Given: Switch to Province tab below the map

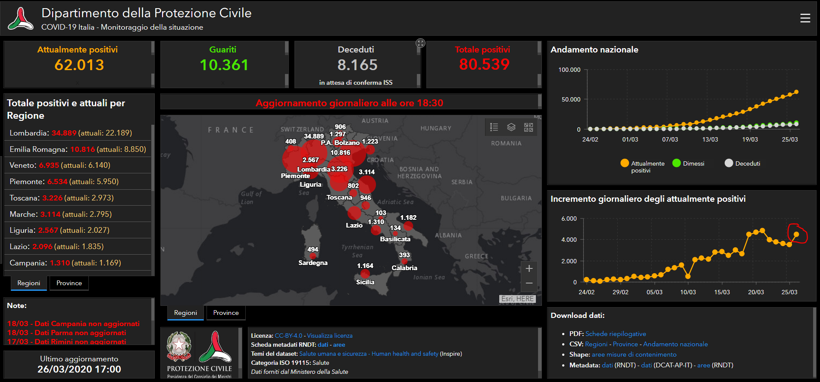Looking at the screenshot, I should 225,313.
